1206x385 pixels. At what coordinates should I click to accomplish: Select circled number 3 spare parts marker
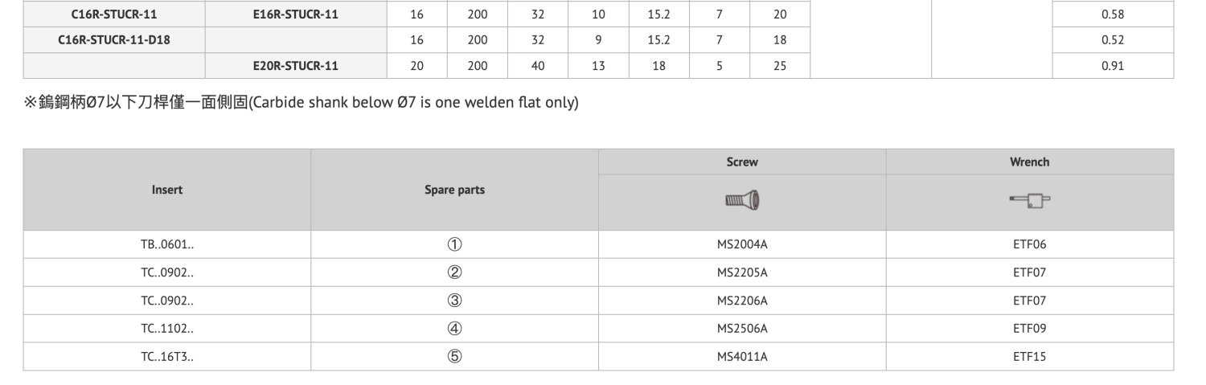pos(454,301)
